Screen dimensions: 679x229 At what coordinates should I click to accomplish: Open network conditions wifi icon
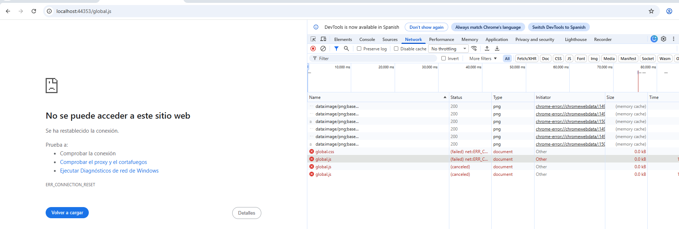(474, 49)
